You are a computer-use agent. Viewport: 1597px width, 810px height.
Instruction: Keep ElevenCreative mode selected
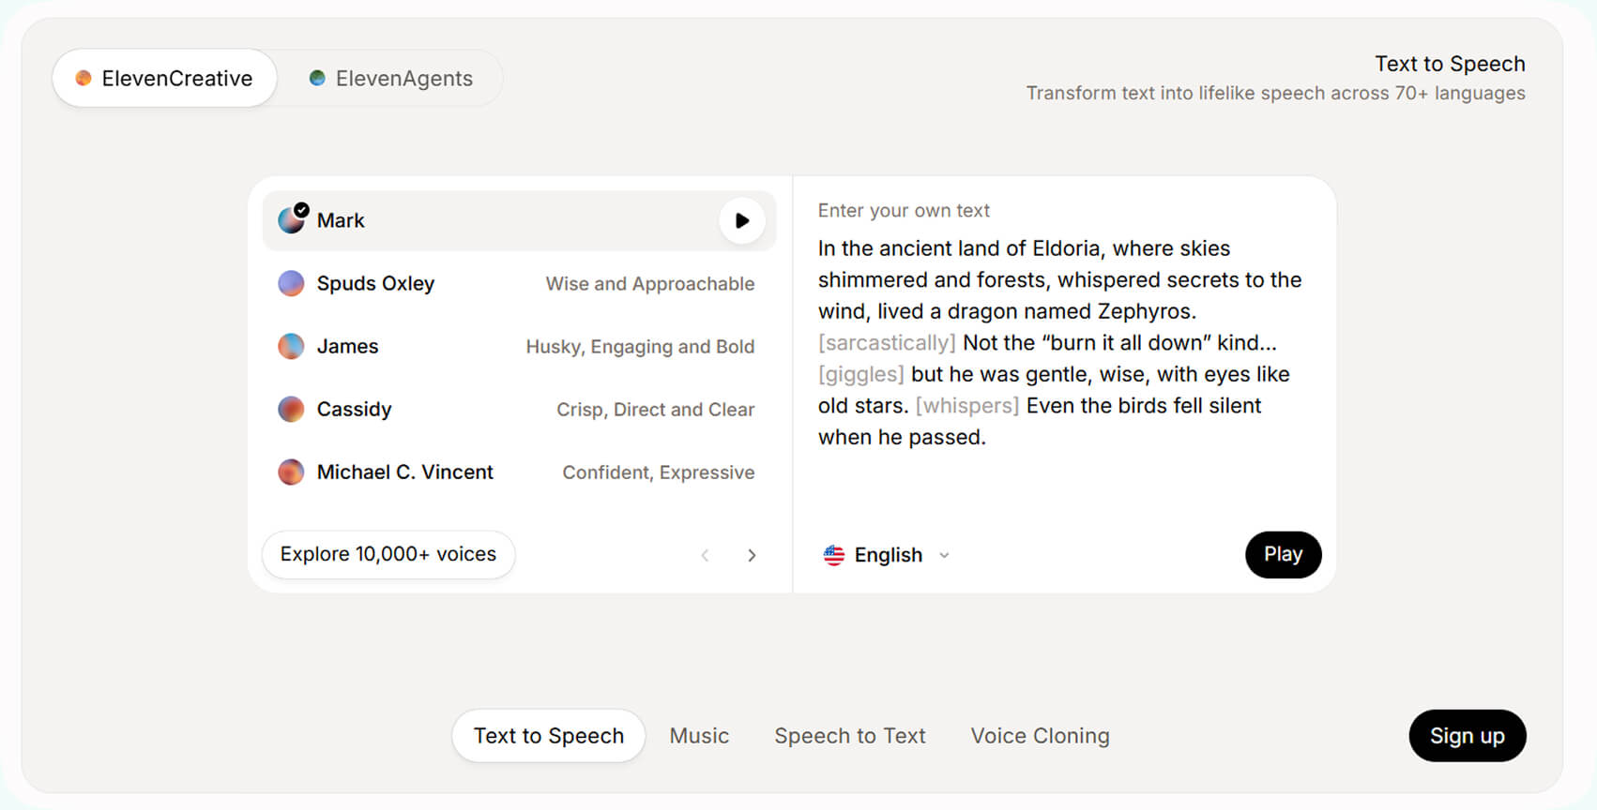point(164,78)
